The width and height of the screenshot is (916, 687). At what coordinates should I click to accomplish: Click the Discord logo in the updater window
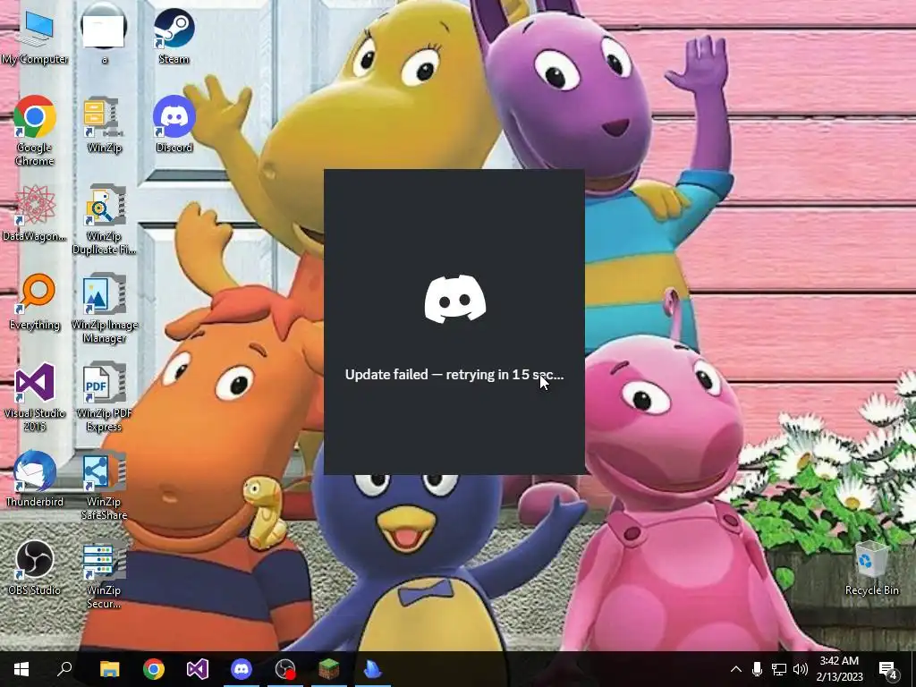tap(454, 299)
